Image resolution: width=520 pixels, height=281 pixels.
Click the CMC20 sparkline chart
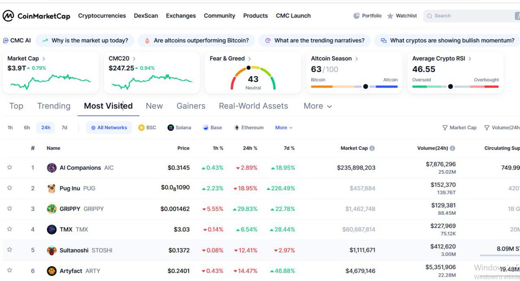[x=152, y=82]
